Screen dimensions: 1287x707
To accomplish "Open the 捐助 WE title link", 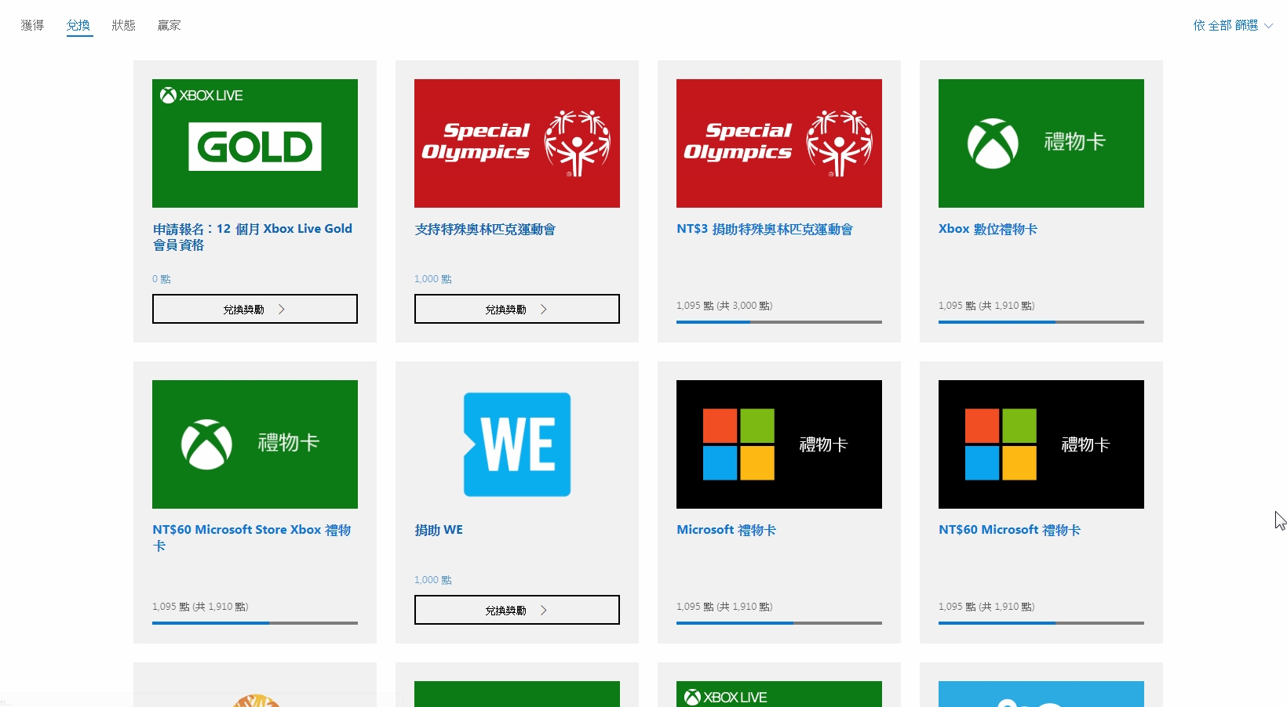I will (439, 529).
